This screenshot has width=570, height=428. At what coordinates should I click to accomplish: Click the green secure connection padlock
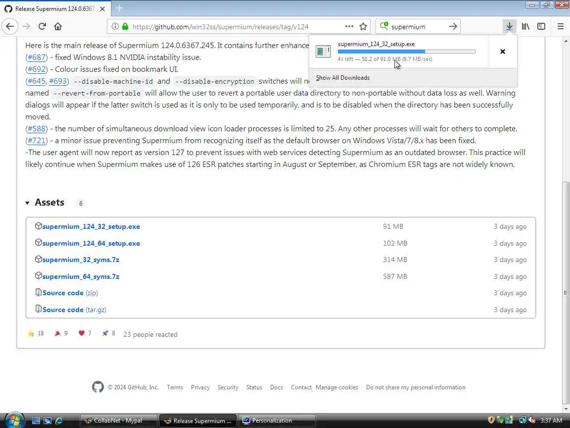click(x=125, y=27)
